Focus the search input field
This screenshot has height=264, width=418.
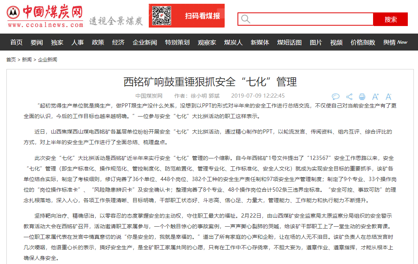coord(305,19)
